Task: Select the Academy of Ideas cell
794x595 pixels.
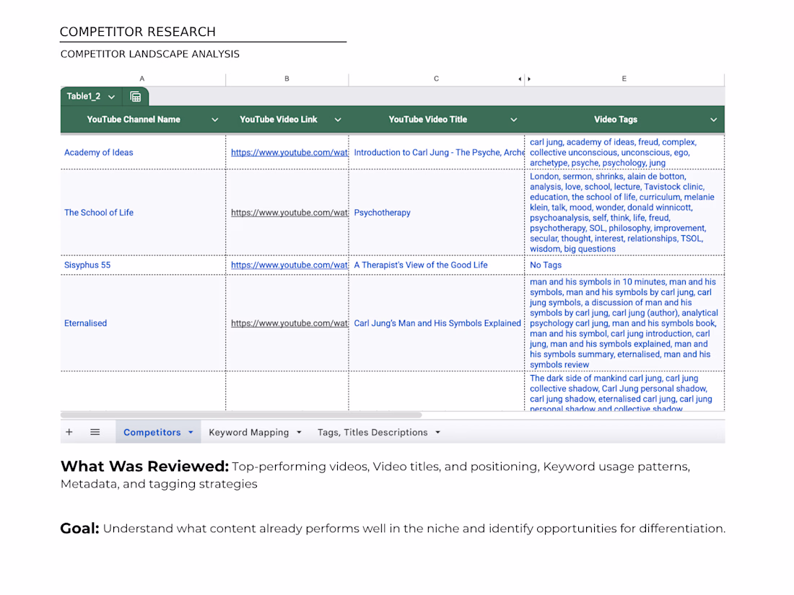Action: 143,152
